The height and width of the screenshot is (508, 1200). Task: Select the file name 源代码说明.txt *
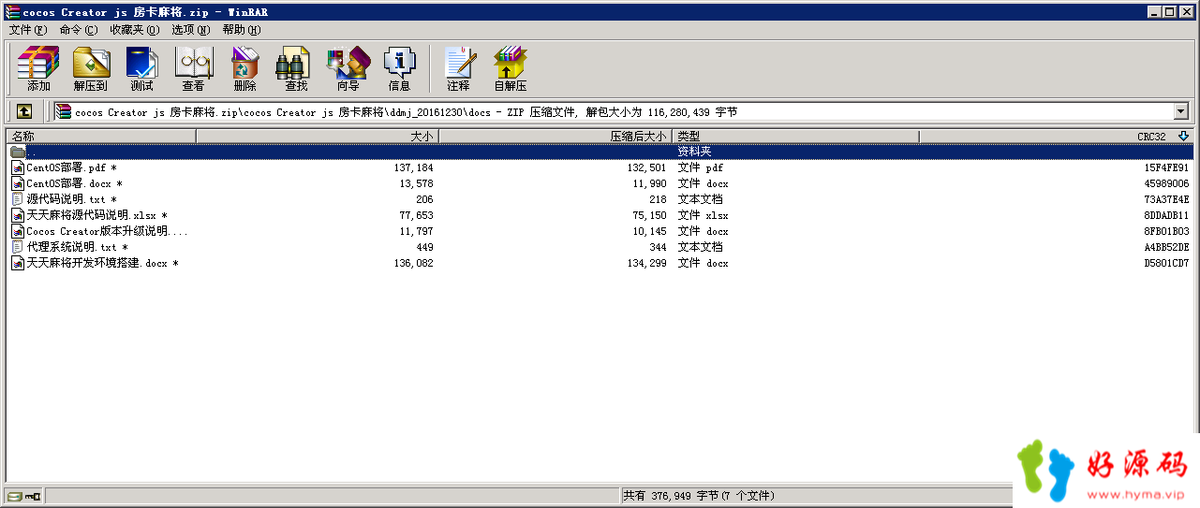[71, 199]
